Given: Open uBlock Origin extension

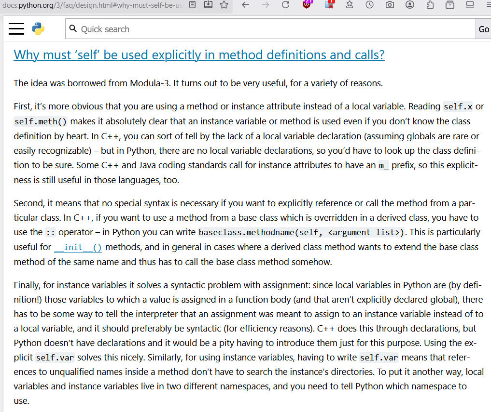Looking at the screenshot, I should coord(308,4).
